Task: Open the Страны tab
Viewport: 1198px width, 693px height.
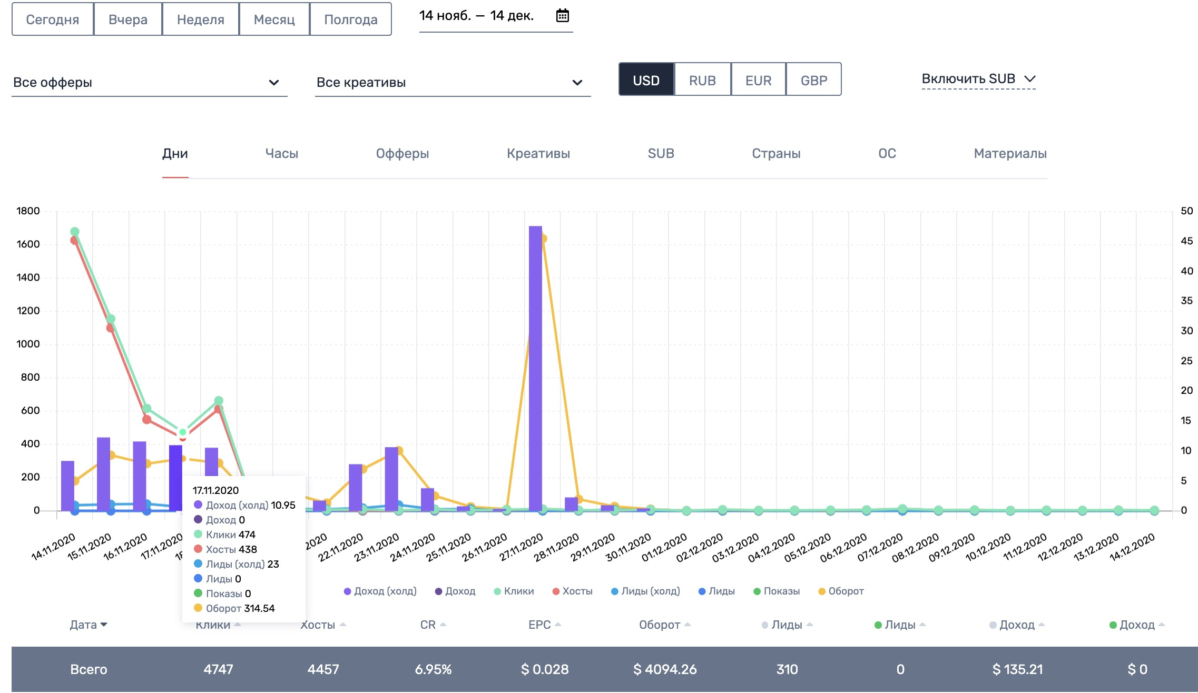Action: 775,154
